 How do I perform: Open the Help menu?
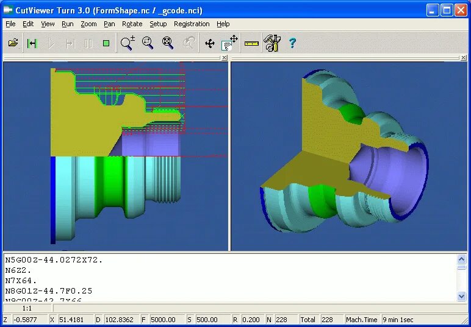point(223,24)
